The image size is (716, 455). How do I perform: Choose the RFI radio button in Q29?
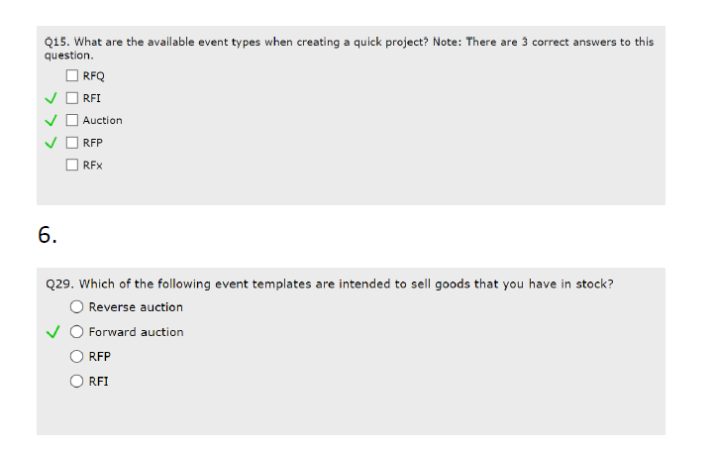(78, 380)
